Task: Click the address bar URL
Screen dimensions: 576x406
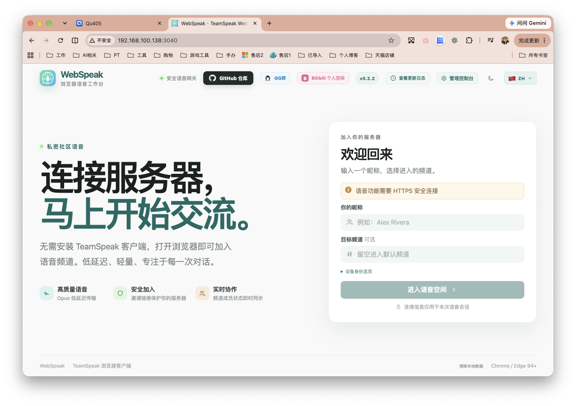Action: click(x=148, y=40)
